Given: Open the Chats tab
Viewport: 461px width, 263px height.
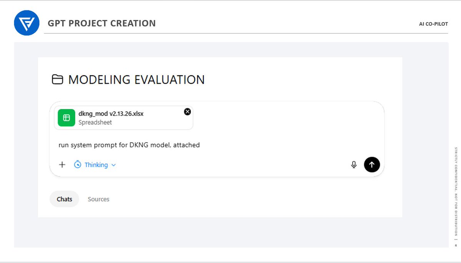Looking at the screenshot, I should pyautogui.click(x=65, y=199).
